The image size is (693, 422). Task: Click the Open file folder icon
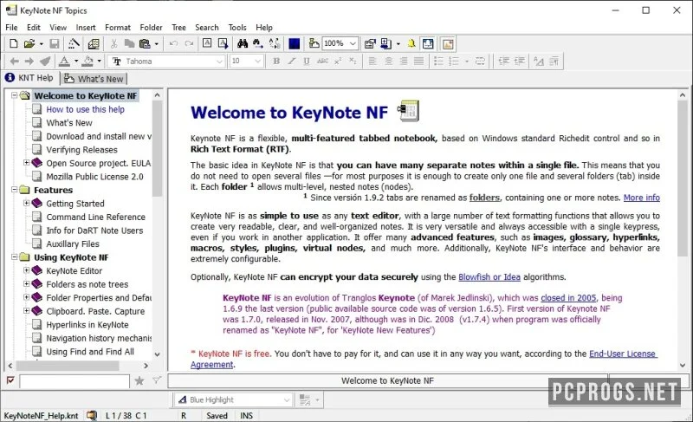(x=29, y=43)
